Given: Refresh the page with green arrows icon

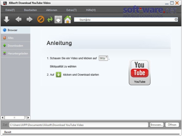Looking at the screenshot, I should click(50, 19).
